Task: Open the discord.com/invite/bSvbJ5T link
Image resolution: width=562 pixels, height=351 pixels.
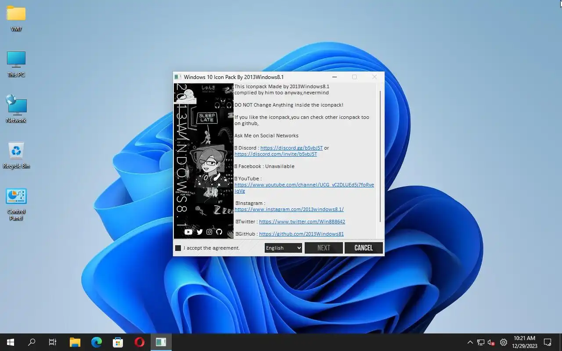Action: coord(276,154)
